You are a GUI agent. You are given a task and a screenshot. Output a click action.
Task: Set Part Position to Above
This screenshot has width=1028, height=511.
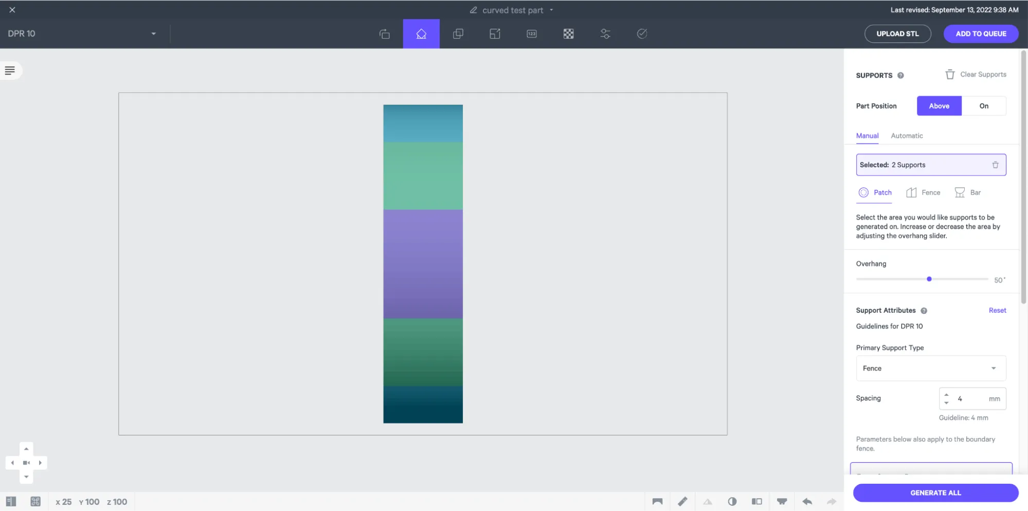click(939, 106)
